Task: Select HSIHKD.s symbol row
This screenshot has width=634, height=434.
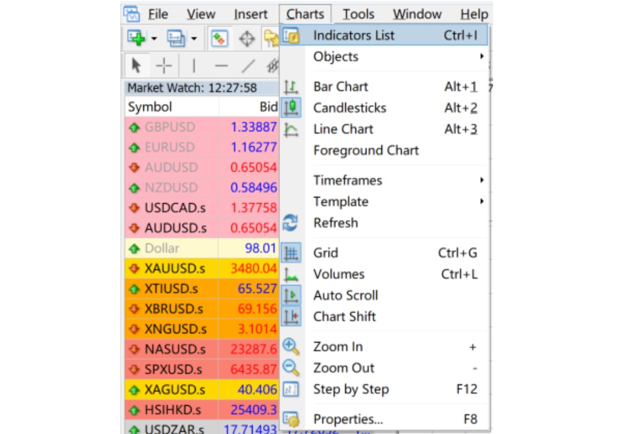Action: [202, 410]
